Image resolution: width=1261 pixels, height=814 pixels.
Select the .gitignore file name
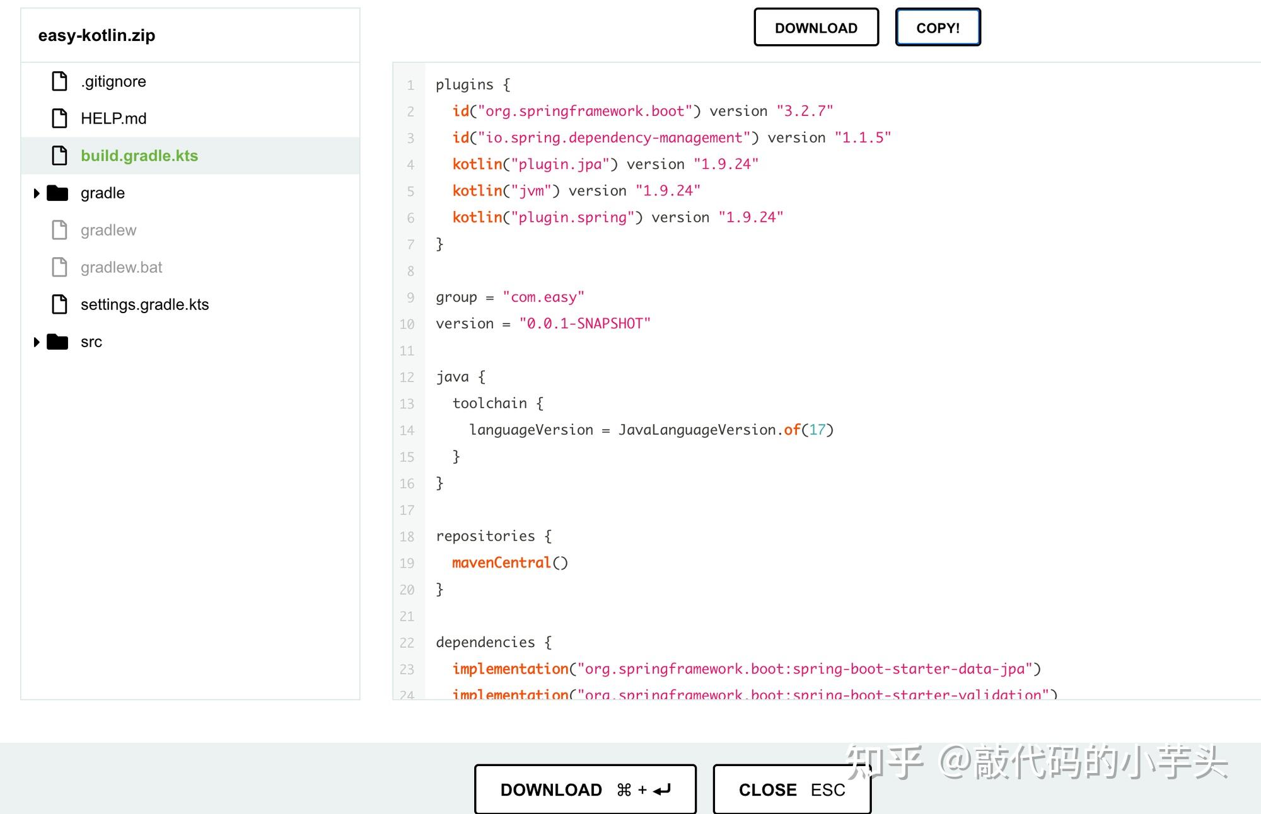click(x=113, y=81)
